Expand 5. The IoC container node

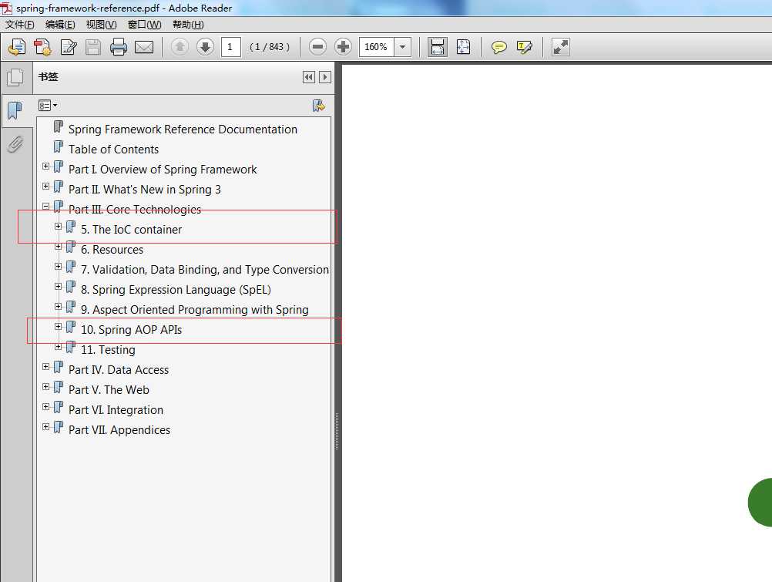(58, 226)
